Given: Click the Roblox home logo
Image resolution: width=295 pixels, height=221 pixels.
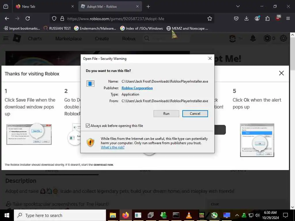Looking at the screenshot, I should (17, 38).
